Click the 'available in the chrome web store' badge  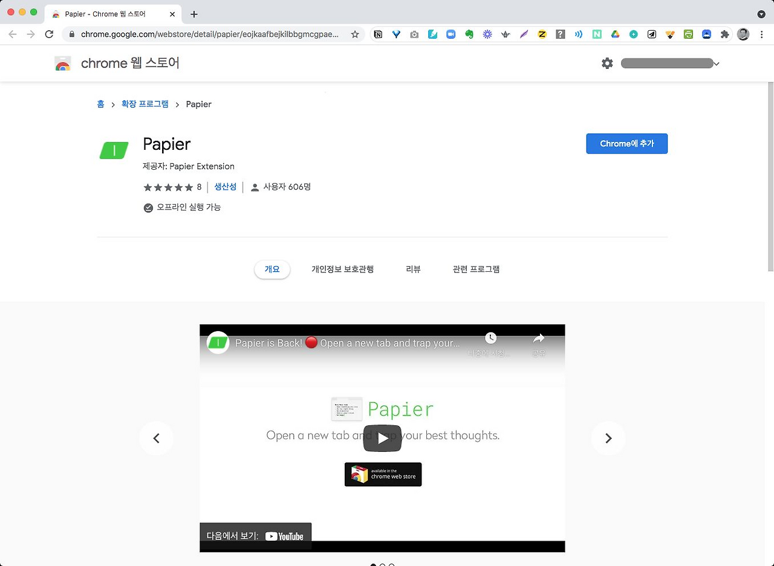[x=383, y=474]
